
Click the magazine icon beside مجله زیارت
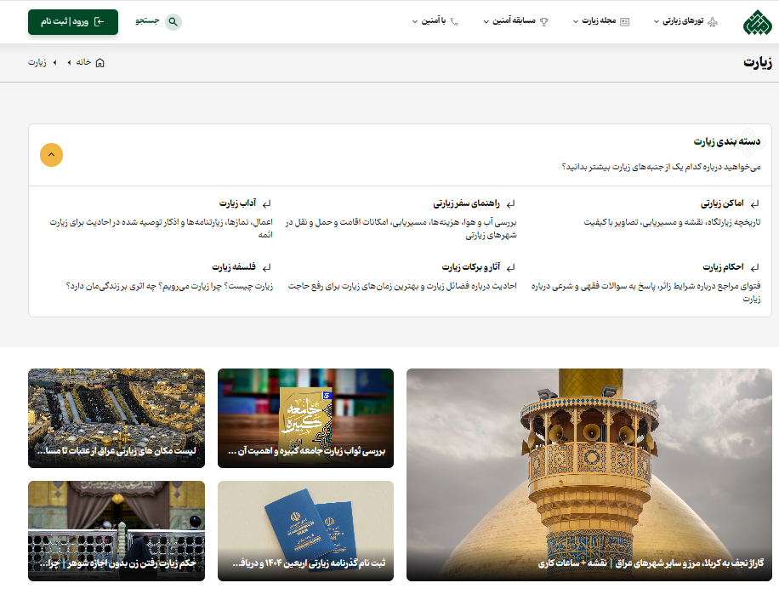point(625,22)
